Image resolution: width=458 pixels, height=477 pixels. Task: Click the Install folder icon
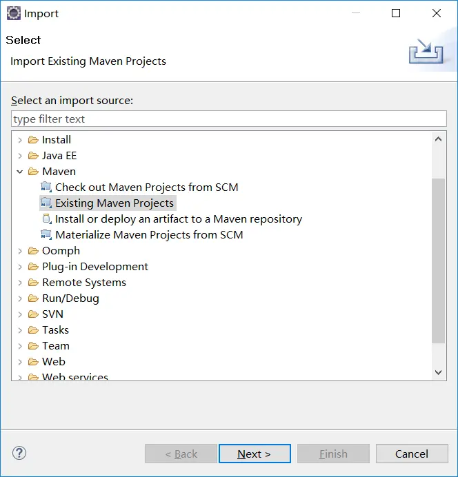click(33, 140)
